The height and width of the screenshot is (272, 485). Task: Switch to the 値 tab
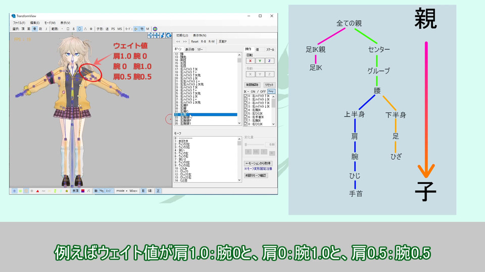(257, 49)
